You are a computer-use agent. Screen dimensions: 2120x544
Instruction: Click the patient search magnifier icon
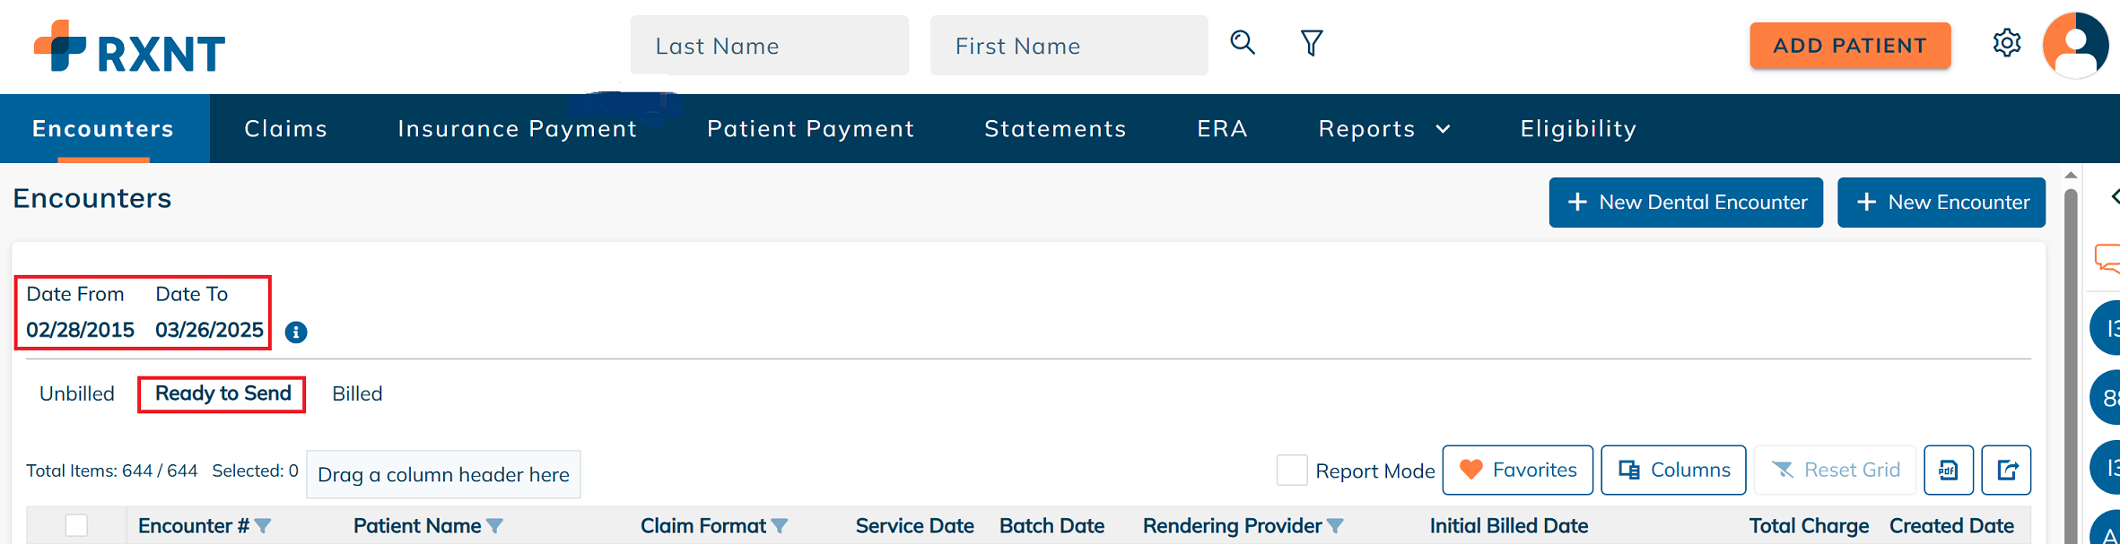1242,42
